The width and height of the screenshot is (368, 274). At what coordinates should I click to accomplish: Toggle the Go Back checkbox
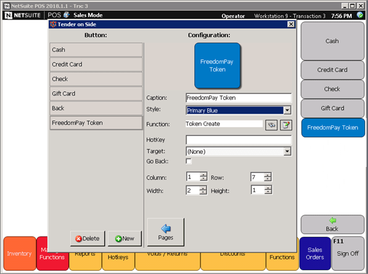[188, 161]
